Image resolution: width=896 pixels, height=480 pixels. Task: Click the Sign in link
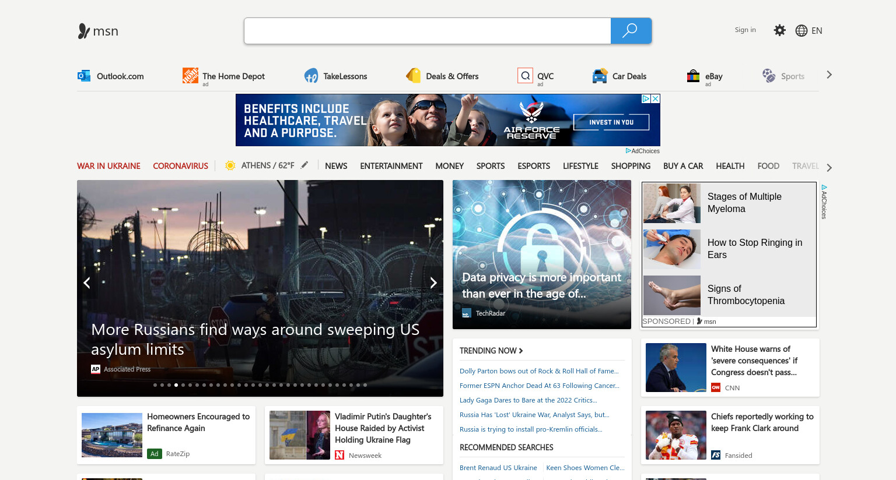tap(745, 30)
